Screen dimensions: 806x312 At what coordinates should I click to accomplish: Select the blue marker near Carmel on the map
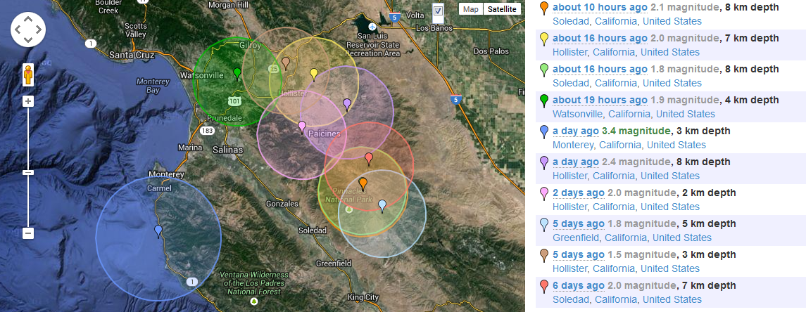point(158,230)
